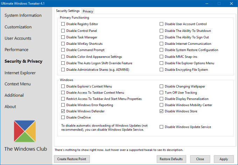Image resolution: width=238 pixels, height=165 pixels.
Task: Toggle Turn Off User Tracking
Action: pyautogui.click(x=162, y=92)
